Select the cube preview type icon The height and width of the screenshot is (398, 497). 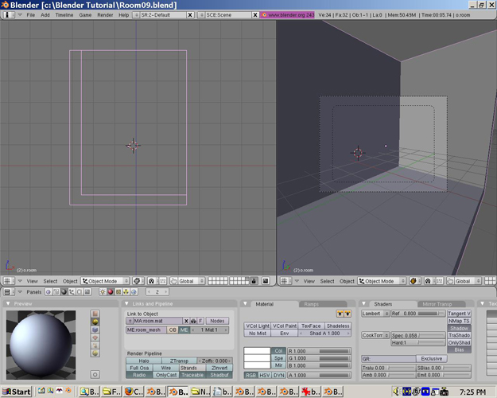pyautogui.click(x=95, y=330)
